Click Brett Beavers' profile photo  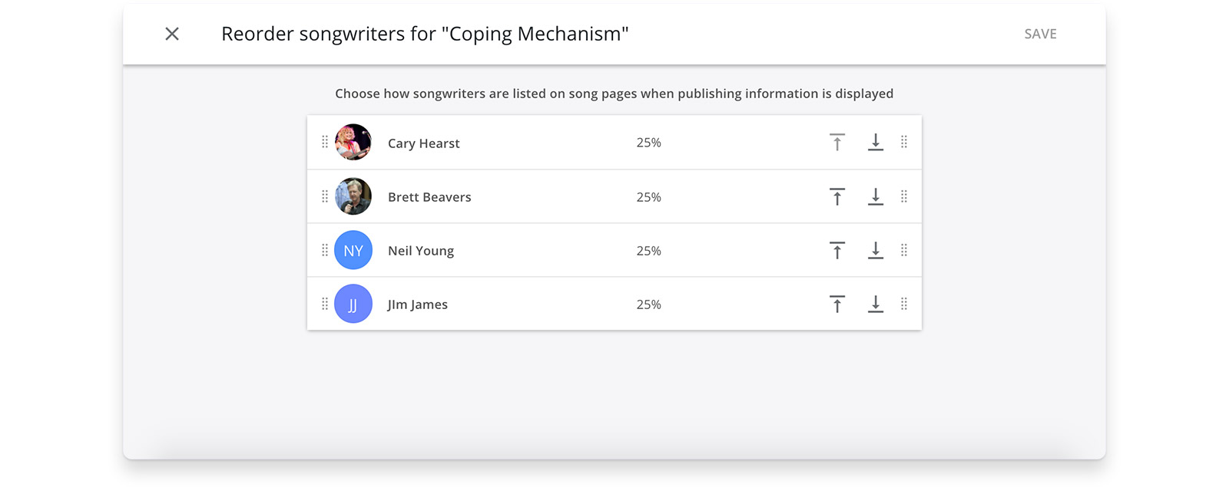click(353, 196)
